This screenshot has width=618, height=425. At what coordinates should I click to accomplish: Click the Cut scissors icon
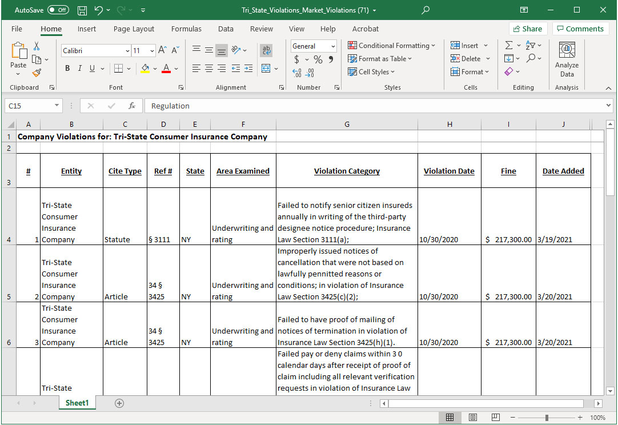37,46
